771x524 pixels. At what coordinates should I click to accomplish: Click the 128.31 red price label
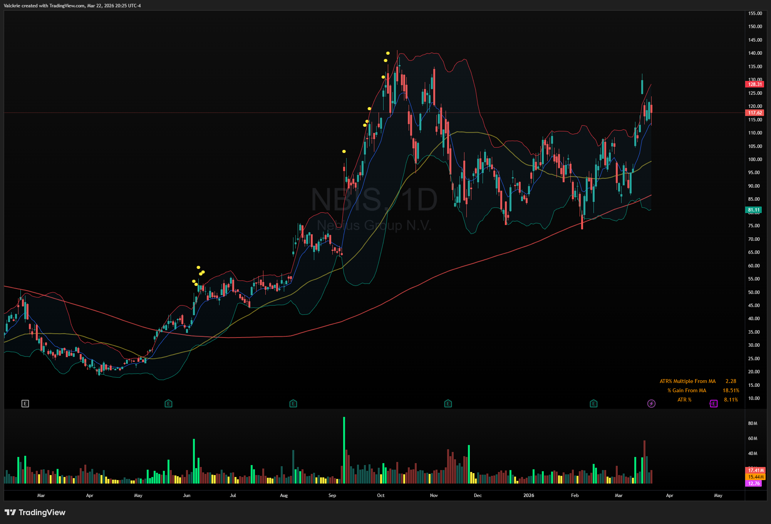tap(754, 84)
